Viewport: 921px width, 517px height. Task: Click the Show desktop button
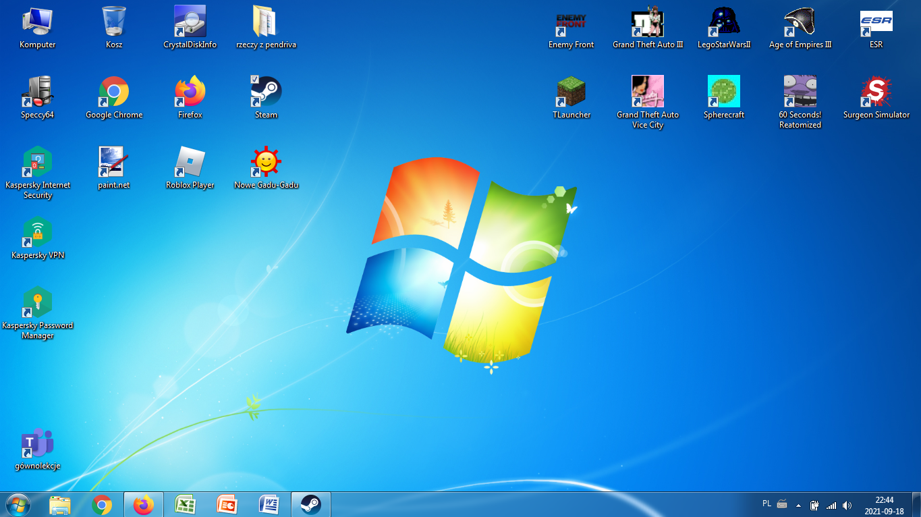coord(916,505)
